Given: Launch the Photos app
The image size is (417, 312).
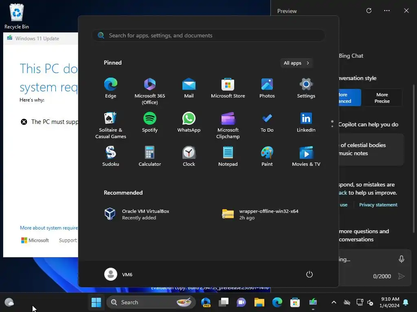Looking at the screenshot, I should tap(267, 88).
